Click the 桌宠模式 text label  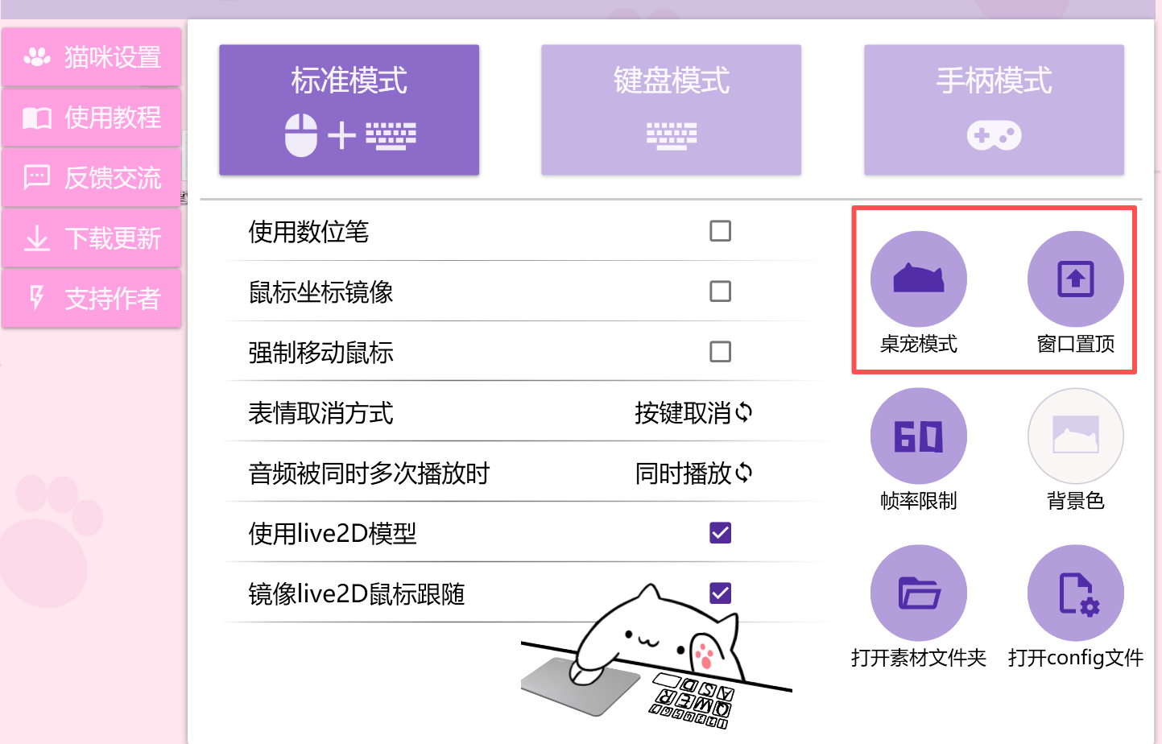918,344
